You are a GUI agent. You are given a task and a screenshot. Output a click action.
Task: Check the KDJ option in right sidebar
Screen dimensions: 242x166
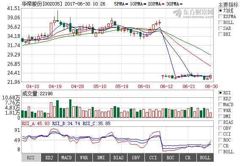click(220, 99)
